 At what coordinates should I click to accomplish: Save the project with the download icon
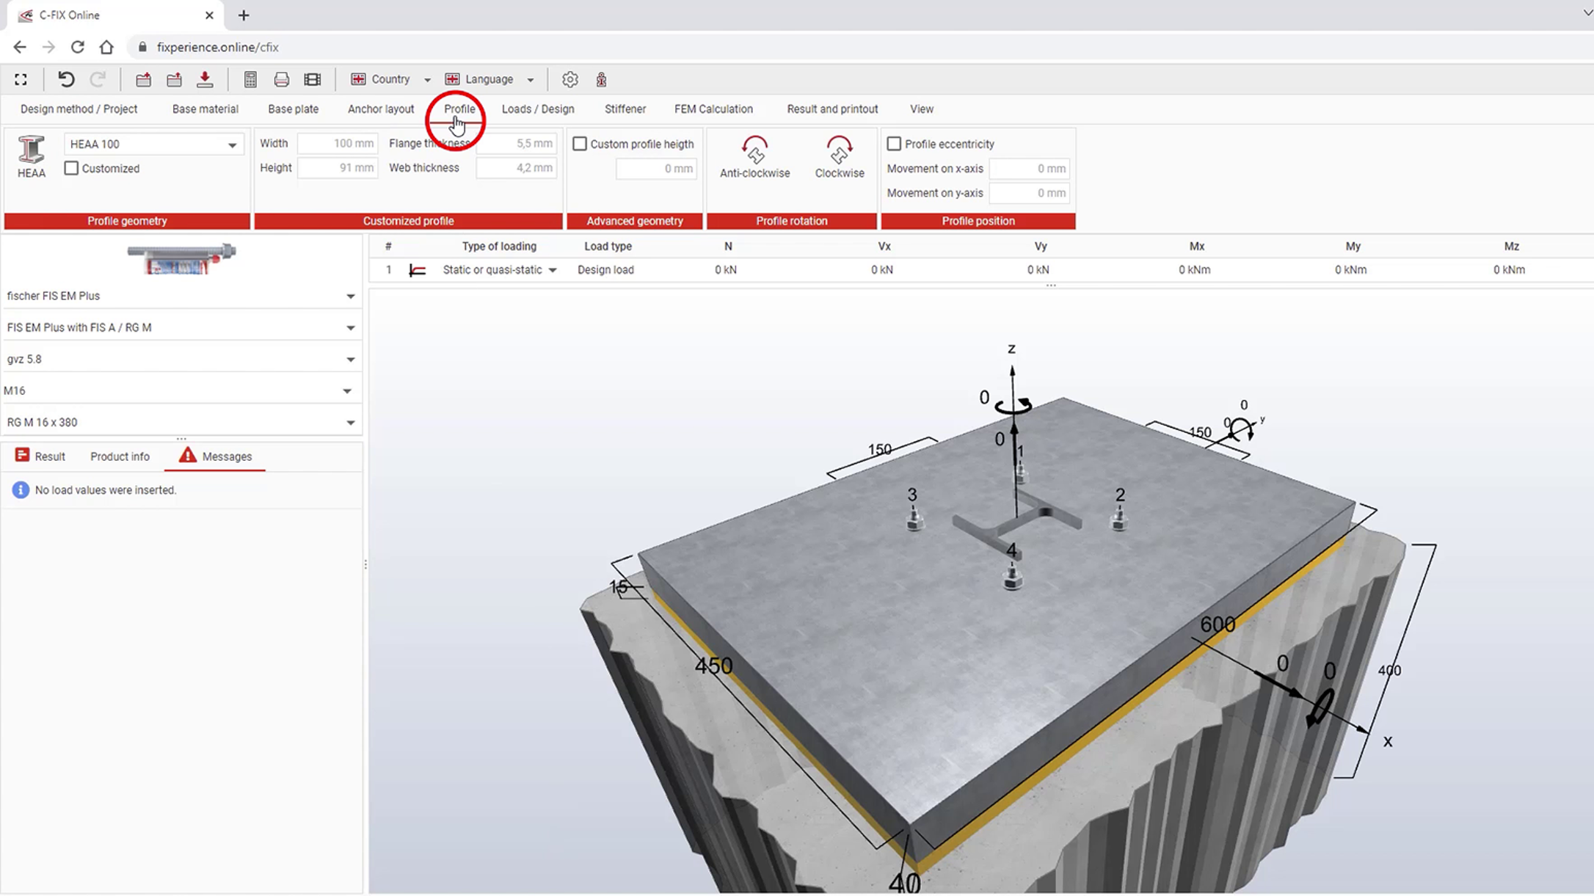point(205,79)
